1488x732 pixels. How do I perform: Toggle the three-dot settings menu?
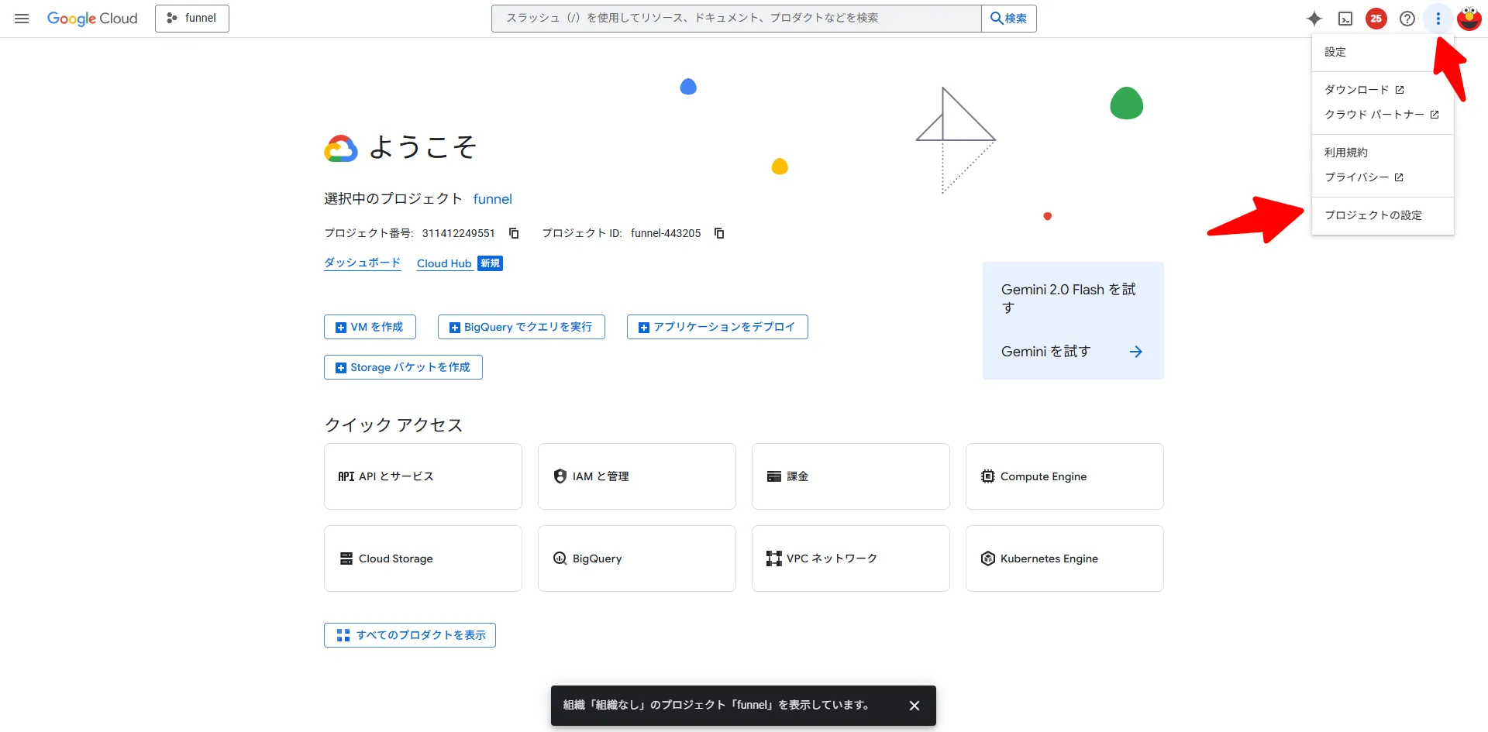(x=1438, y=19)
